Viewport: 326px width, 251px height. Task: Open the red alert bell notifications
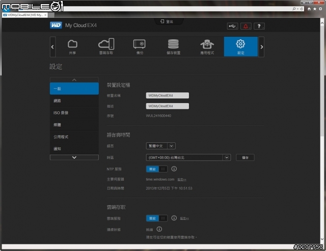pos(246,26)
